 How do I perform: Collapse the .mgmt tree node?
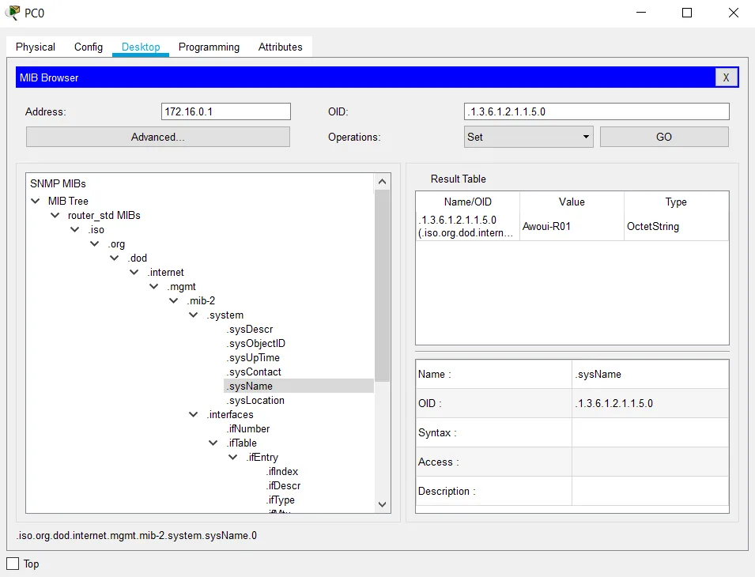[153, 286]
